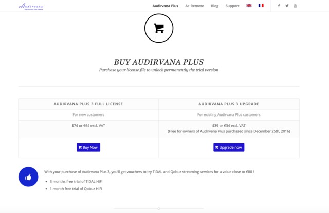The image size is (329, 213).
Task: Go to the A+ Remote page
Action: point(194,6)
